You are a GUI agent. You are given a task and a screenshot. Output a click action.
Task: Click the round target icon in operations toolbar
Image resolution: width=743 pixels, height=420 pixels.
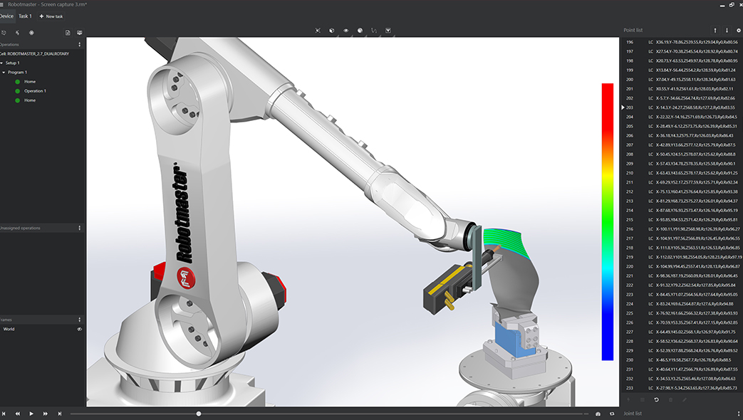(x=31, y=33)
